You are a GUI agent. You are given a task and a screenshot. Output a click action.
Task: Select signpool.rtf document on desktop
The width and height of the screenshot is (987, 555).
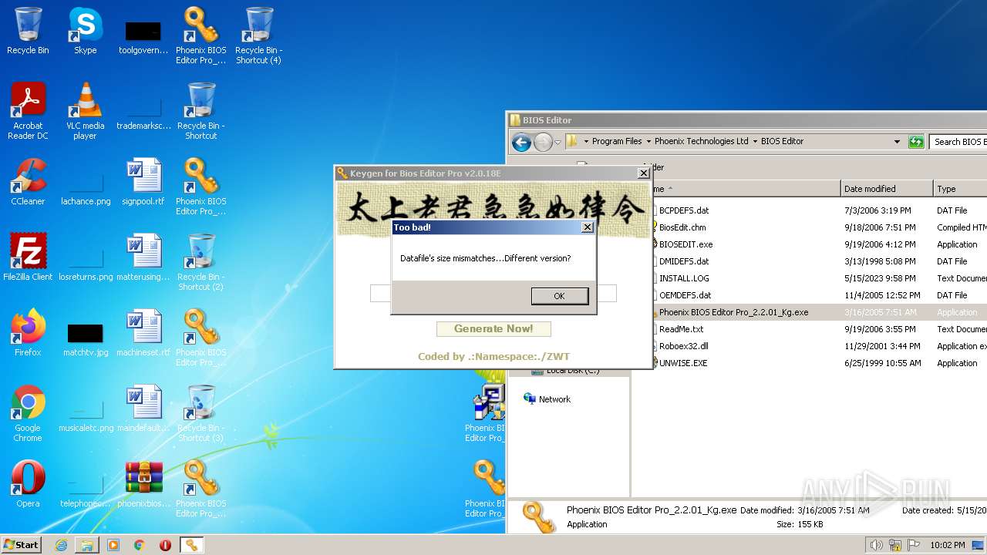pos(143,183)
